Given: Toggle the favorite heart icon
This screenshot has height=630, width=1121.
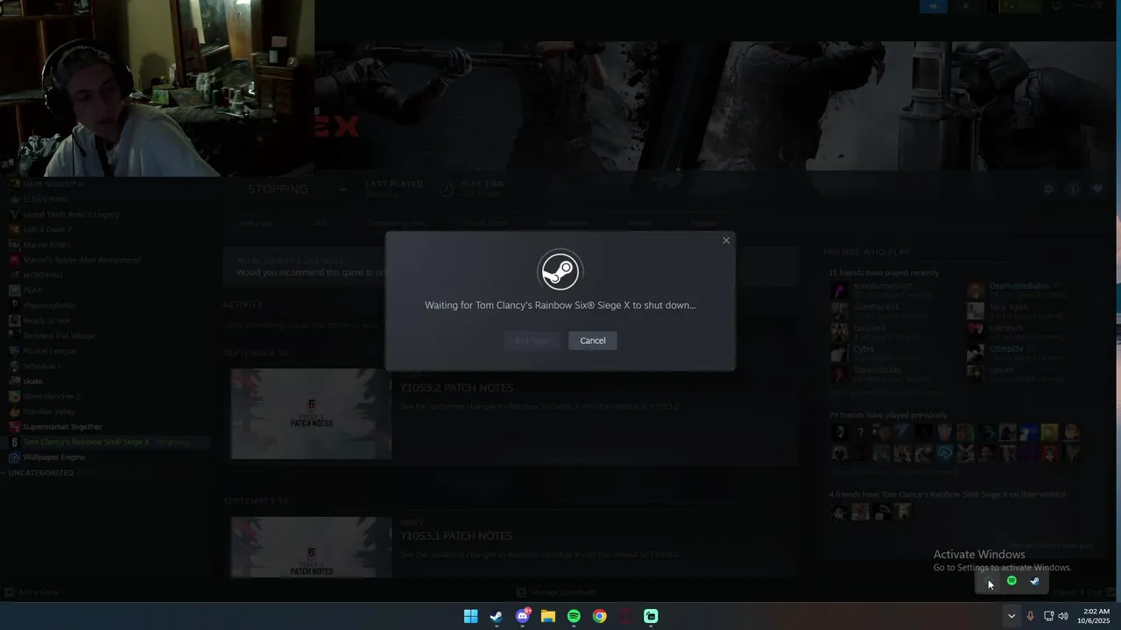Looking at the screenshot, I should coord(1097,189).
